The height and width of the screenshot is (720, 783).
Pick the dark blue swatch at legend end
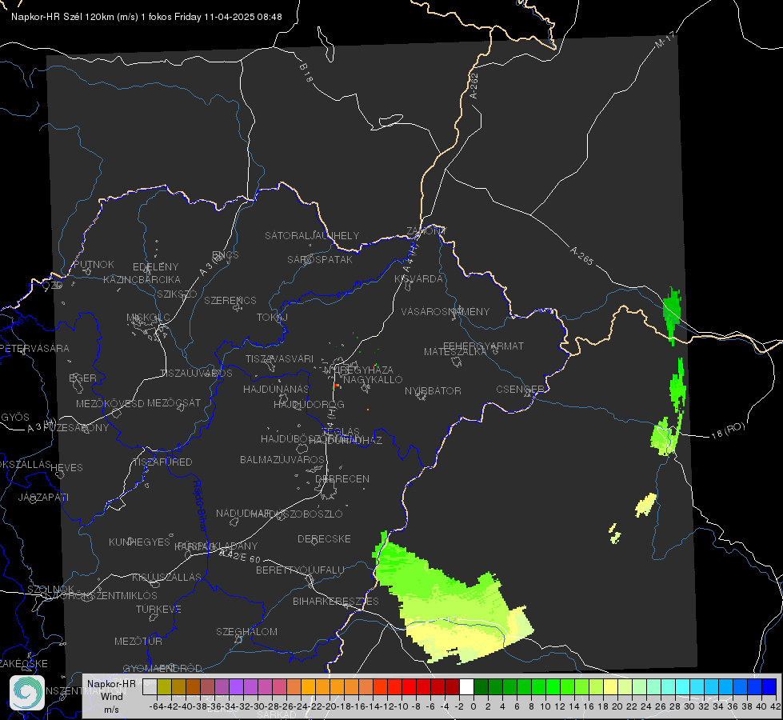point(769,687)
